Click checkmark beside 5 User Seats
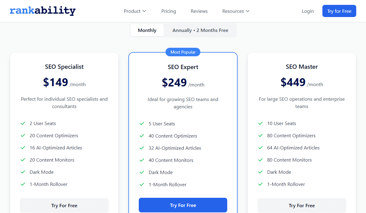The width and height of the screenshot is (366, 213). click(x=142, y=124)
